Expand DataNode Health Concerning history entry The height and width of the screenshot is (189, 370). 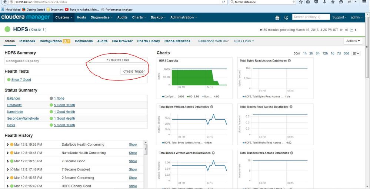(8, 145)
